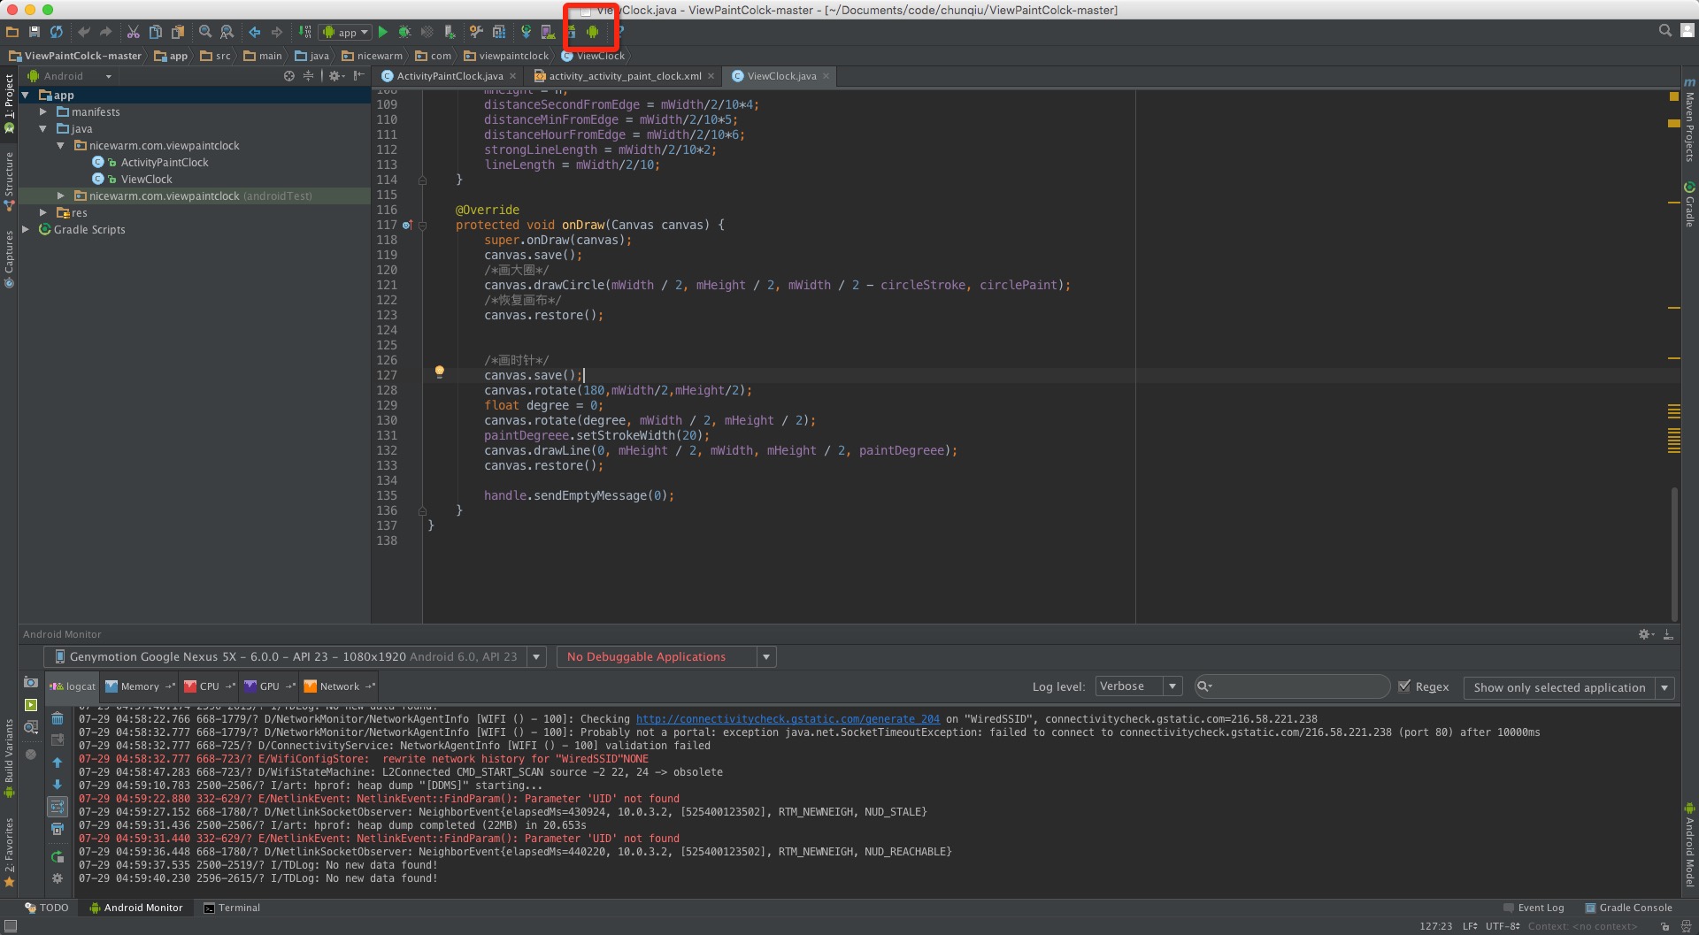1699x935 pixels.
Task: Open the connectivitycheck.gstatic.com link
Action: (788, 719)
